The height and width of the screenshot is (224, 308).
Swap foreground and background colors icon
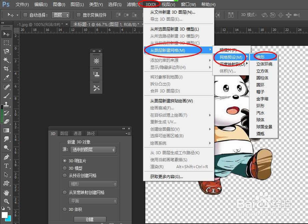(x=9, y=208)
